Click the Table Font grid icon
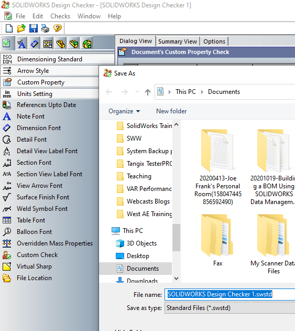The height and width of the screenshot is (331, 295). click(x=7, y=220)
